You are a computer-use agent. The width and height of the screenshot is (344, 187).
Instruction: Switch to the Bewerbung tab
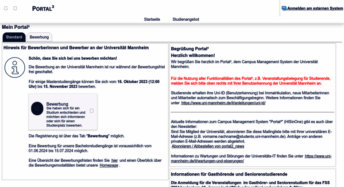pyautogui.click(x=39, y=37)
